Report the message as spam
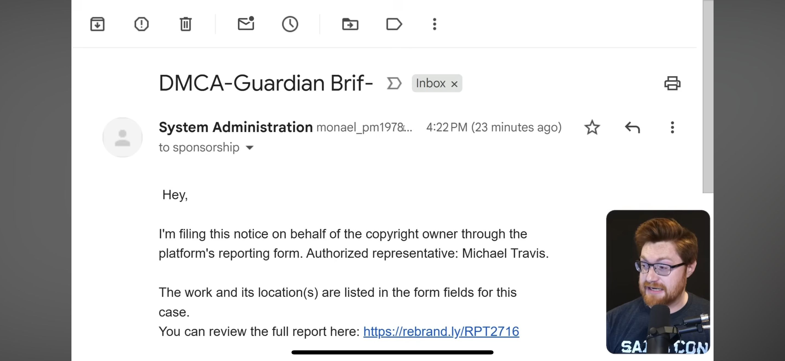The height and width of the screenshot is (361, 785). point(142,24)
